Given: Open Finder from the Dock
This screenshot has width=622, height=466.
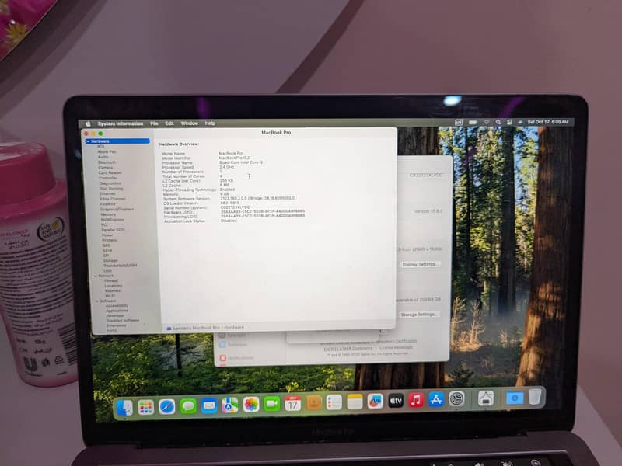Looking at the screenshot, I should [124, 407].
